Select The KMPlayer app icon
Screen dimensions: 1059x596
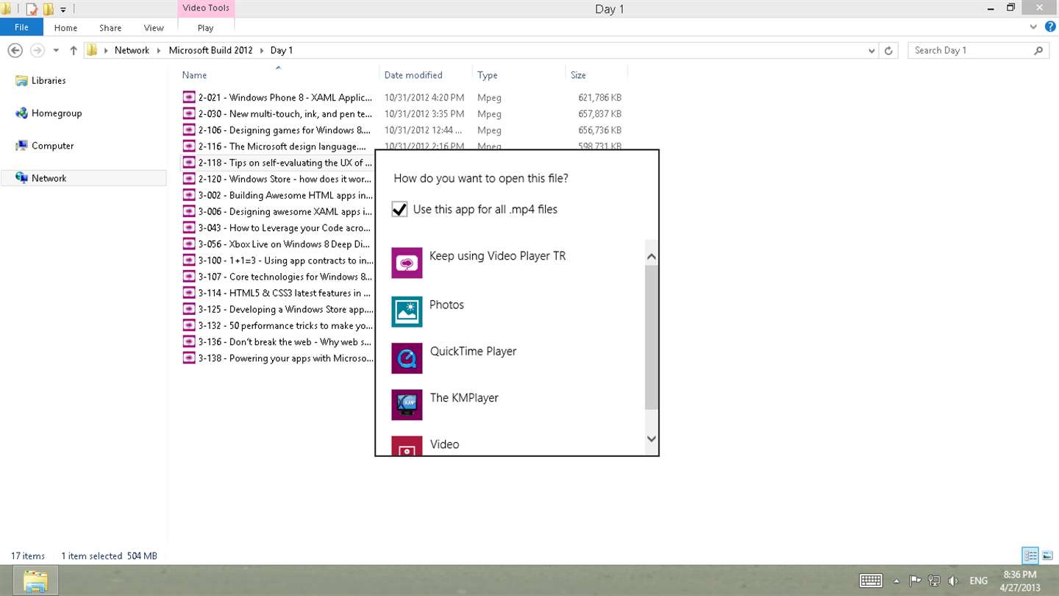(x=407, y=405)
